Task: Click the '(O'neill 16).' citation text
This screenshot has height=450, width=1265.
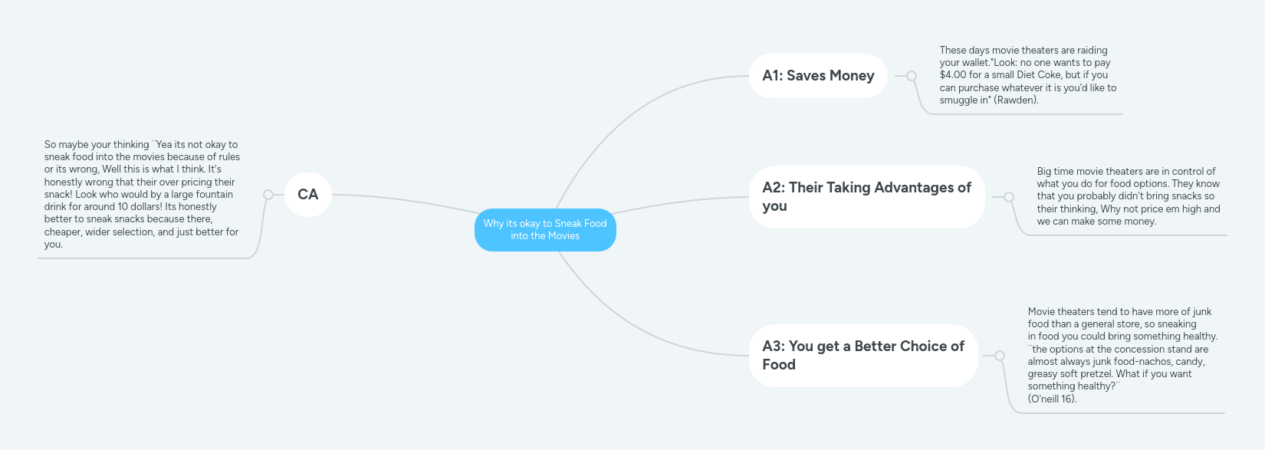Action: (x=1052, y=399)
